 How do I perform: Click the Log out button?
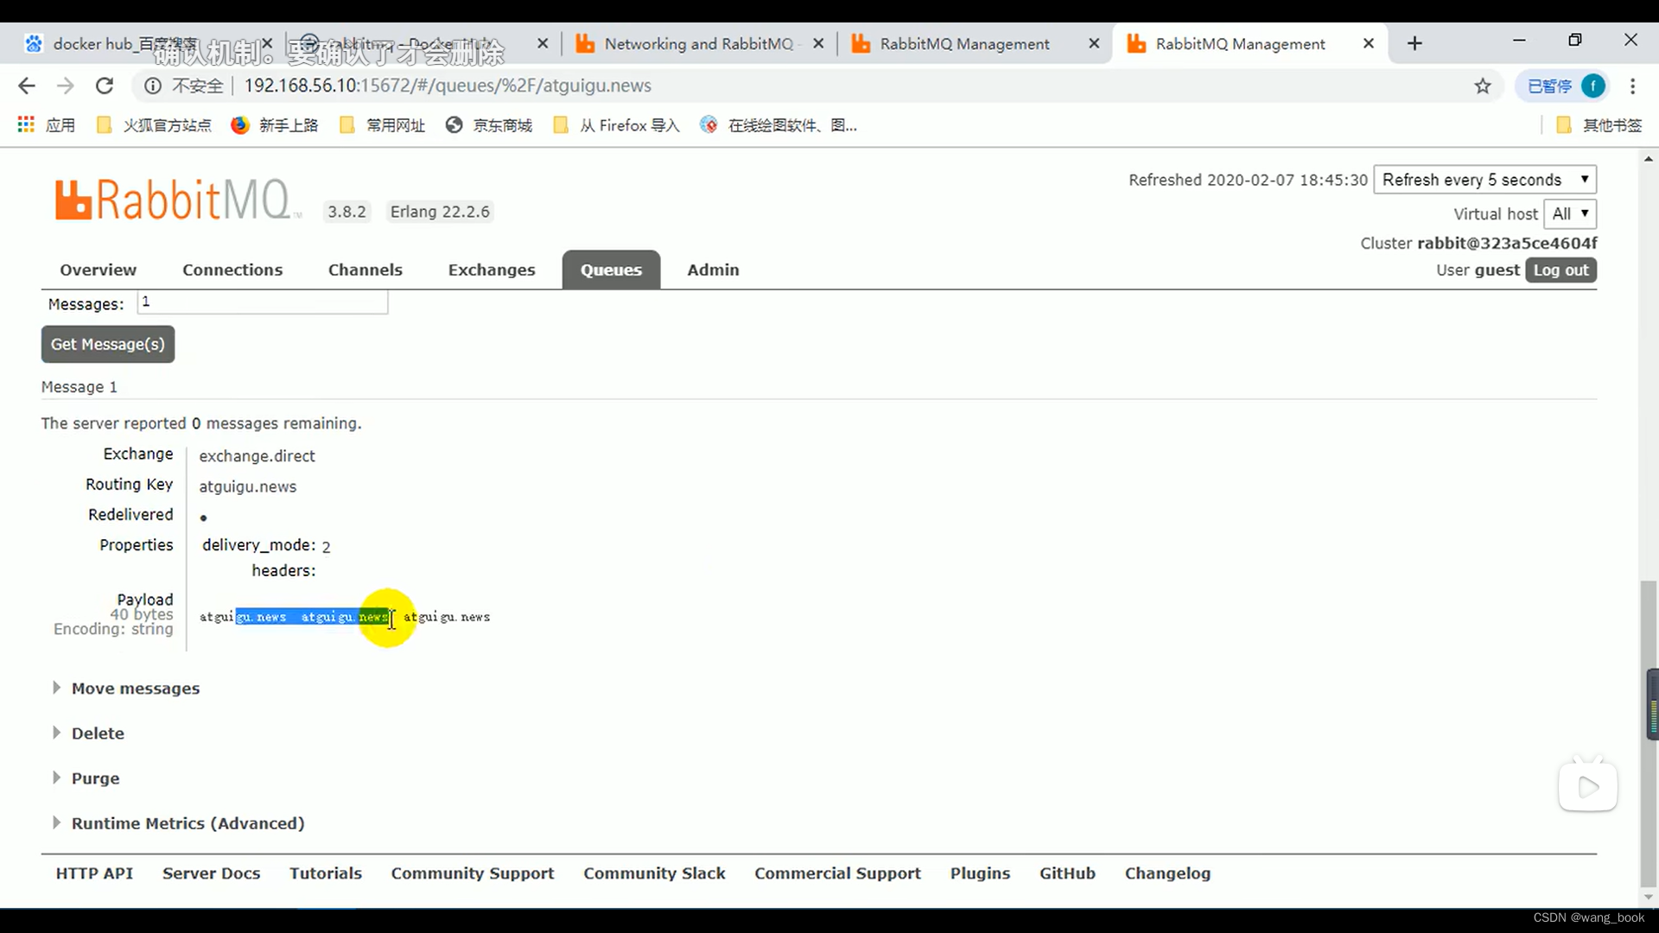(1560, 270)
